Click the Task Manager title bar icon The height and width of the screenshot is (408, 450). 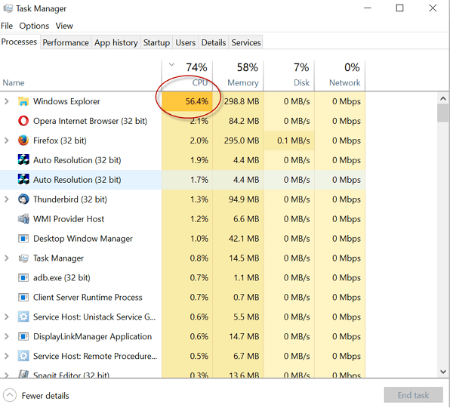click(x=8, y=8)
